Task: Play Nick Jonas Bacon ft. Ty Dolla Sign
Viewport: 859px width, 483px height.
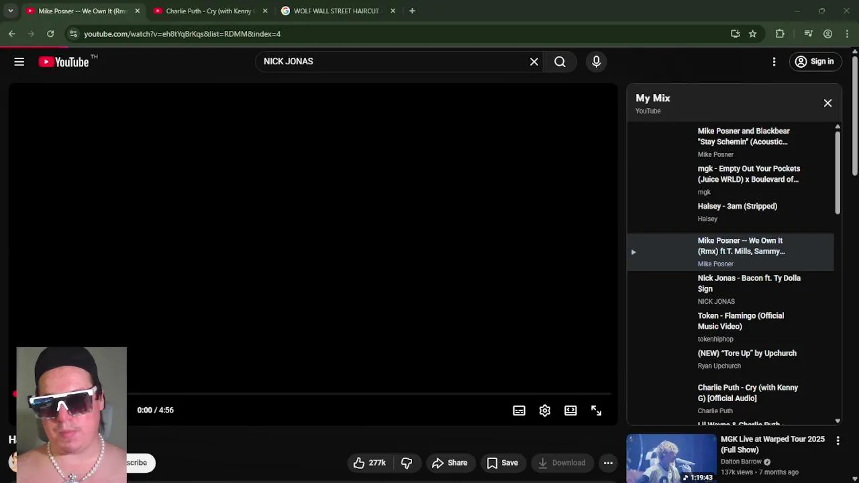Action: point(730,289)
